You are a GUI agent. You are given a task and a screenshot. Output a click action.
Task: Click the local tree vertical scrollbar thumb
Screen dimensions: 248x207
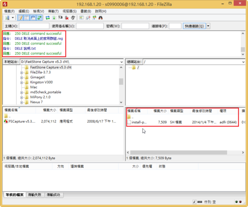click(x=121, y=81)
